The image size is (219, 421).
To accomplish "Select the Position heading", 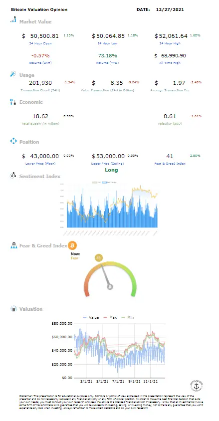I will 29,142.
